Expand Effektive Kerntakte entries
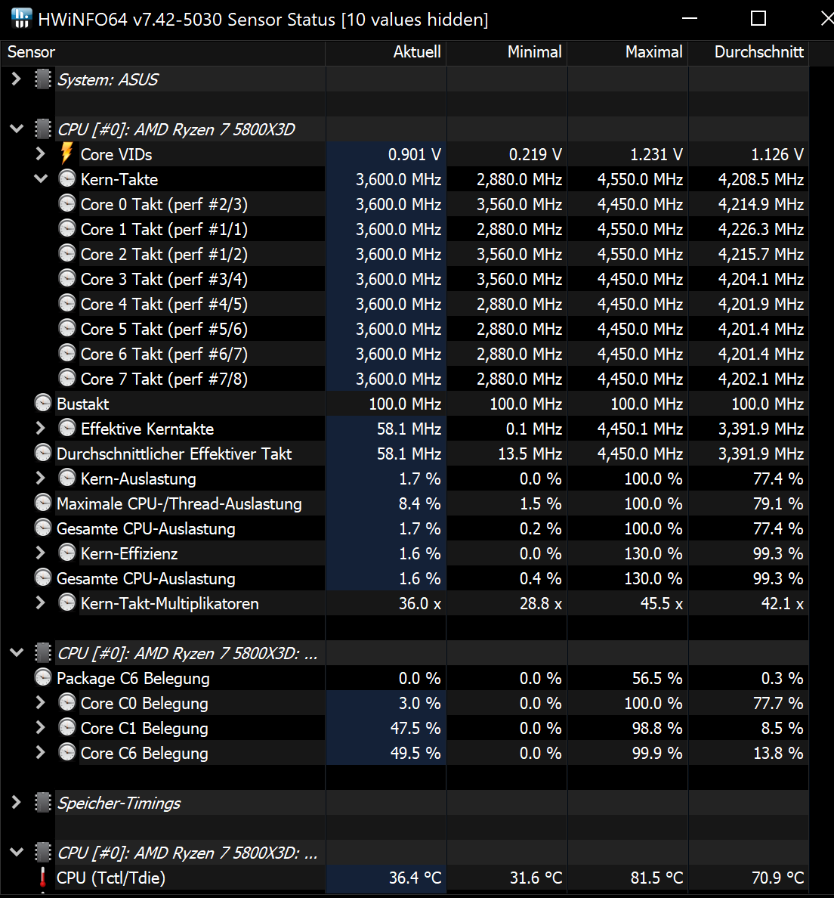The height and width of the screenshot is (898, 834). [x=40, y=429]
